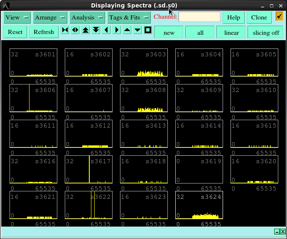Open the Tags & Fits dropdown
Viewport: 287px width, 239px height.
[129, 17]
